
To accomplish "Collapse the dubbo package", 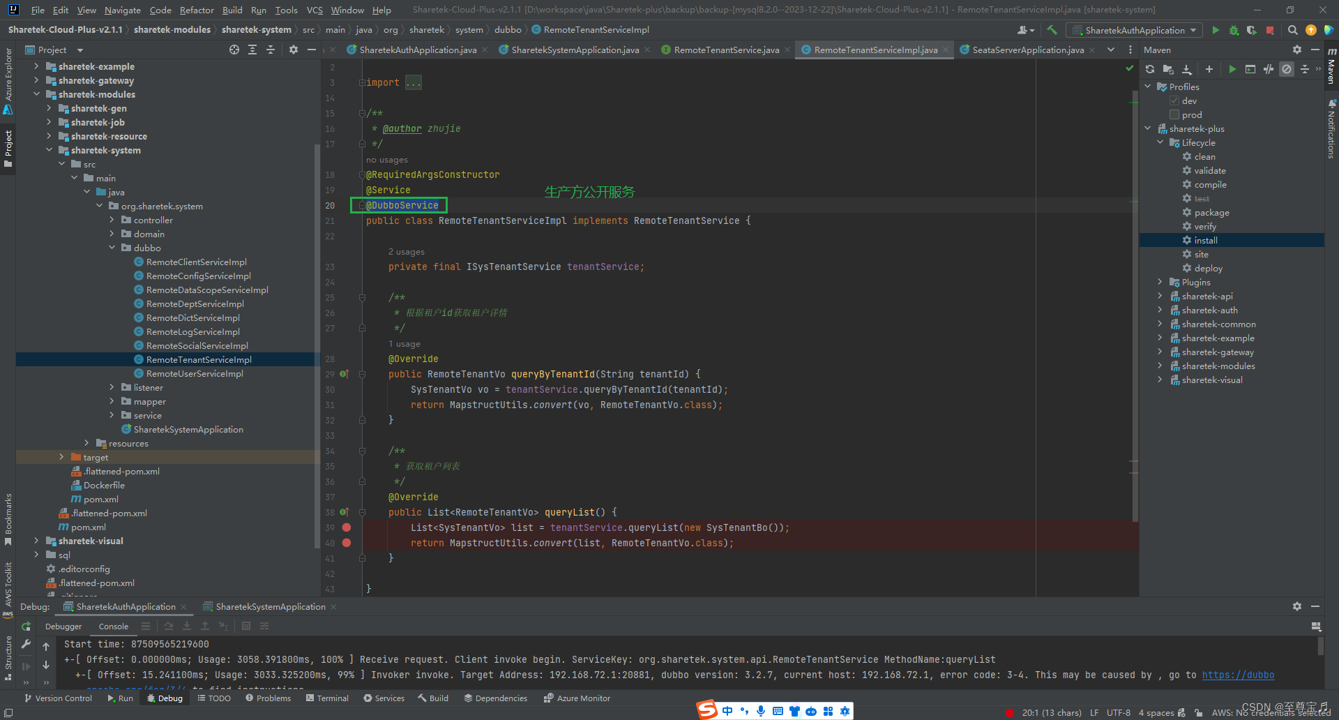I will pyautogui.click(x=112, y=248).
